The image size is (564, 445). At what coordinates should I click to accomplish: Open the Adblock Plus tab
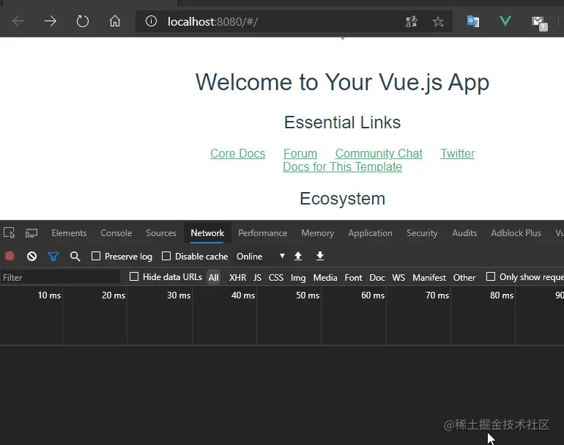516,233
